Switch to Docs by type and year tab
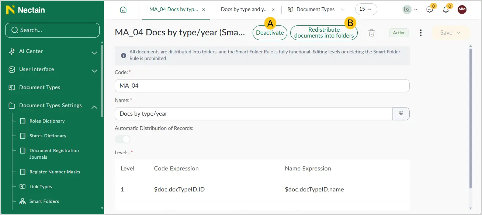The image size is (482, 215). point(244,10)
